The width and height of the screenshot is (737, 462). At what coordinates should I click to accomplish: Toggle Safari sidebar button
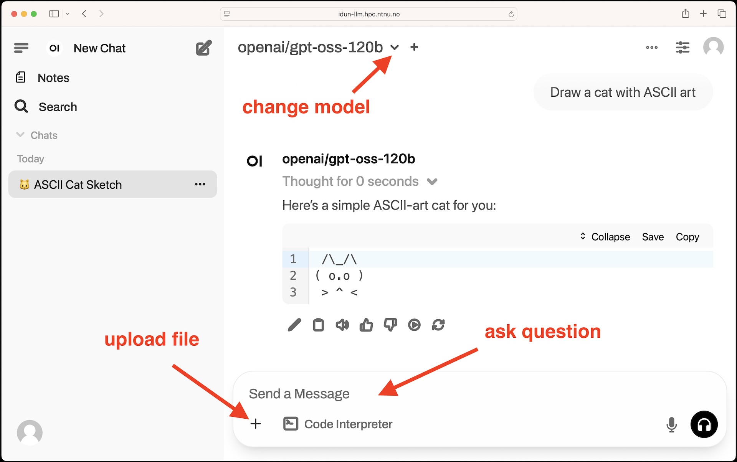[x=54, y=14]
